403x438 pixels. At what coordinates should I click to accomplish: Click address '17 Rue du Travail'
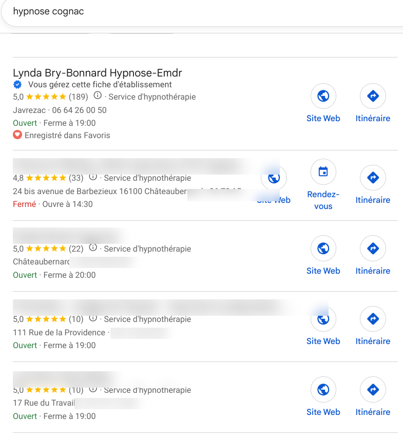pos(44,403)
